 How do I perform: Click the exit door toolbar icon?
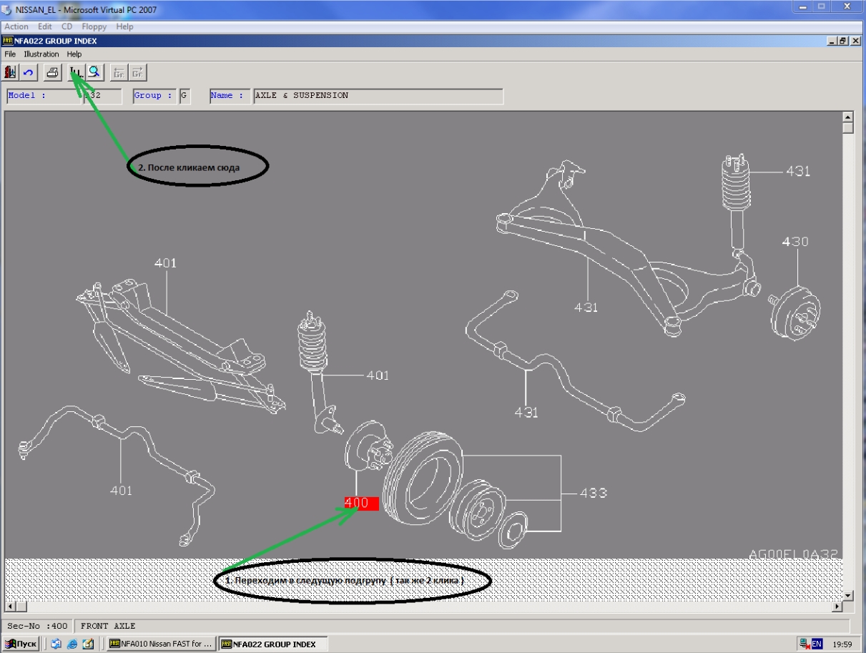tap(11, 72)
